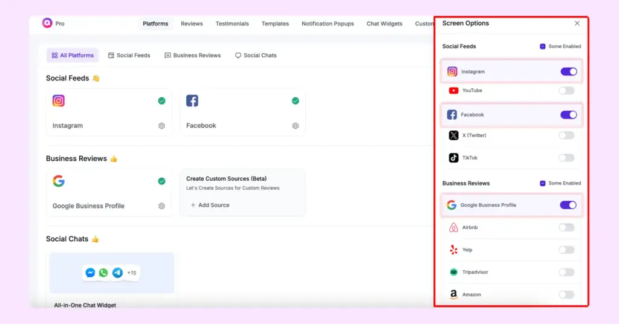619x324 pixels.
Task: Open the Reviews nav tab
Action: [192, 24]
